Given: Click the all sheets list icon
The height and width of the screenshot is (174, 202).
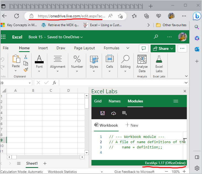Looking at the screenshot, I should point(19,163).
